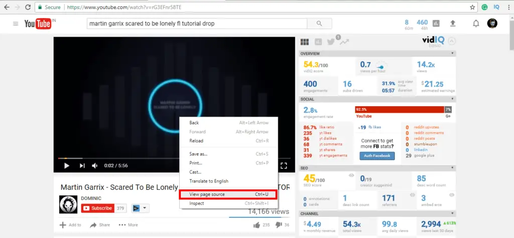Open the vidIQ Twitter panel icon

click(x=331, y=42)
